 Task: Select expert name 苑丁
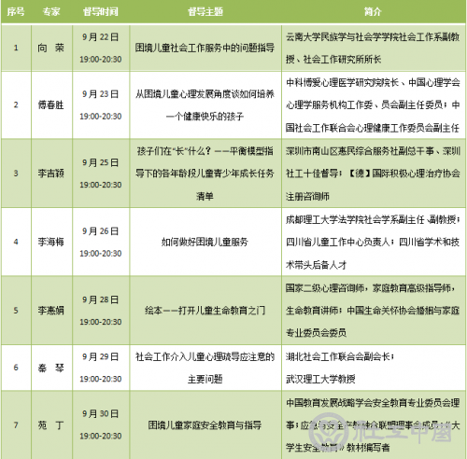51,425
